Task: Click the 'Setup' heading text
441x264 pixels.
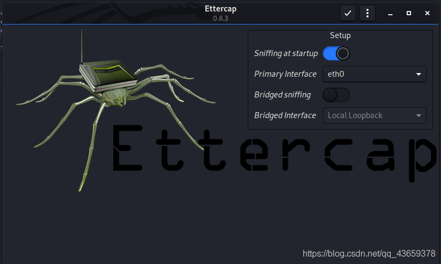Action: (340, 35)
